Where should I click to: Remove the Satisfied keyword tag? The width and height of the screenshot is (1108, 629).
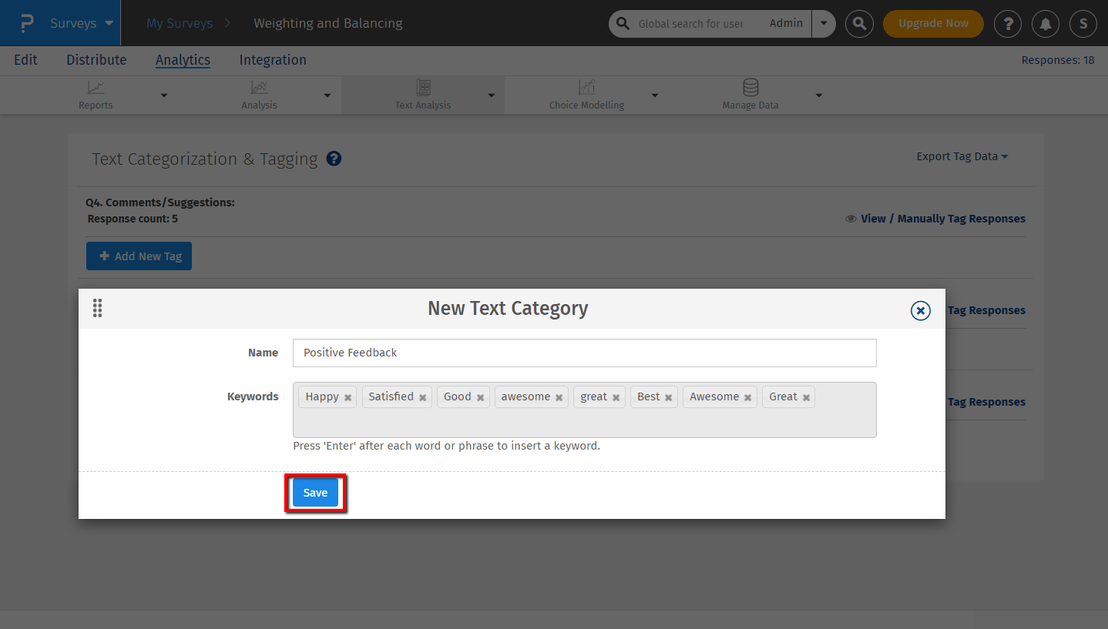coord(422,398)
